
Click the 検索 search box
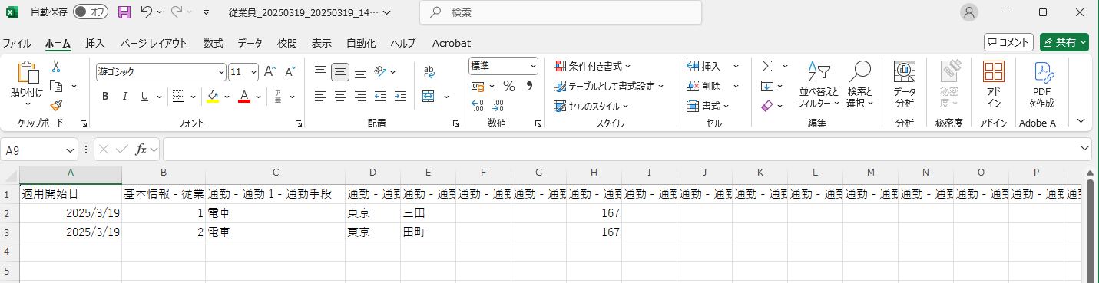pos(561,12)
